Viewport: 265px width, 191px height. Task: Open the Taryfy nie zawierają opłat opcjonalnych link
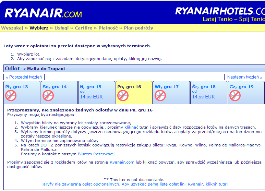tap(134, 184)
